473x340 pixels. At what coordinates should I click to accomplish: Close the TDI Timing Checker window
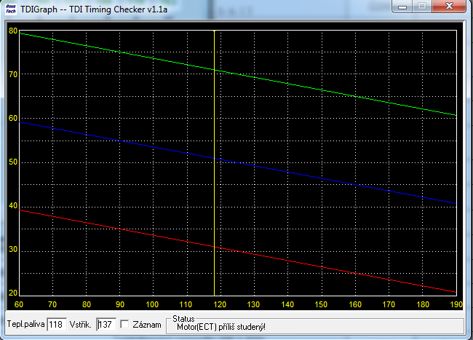pyautogui.click(x=450, y=7)
